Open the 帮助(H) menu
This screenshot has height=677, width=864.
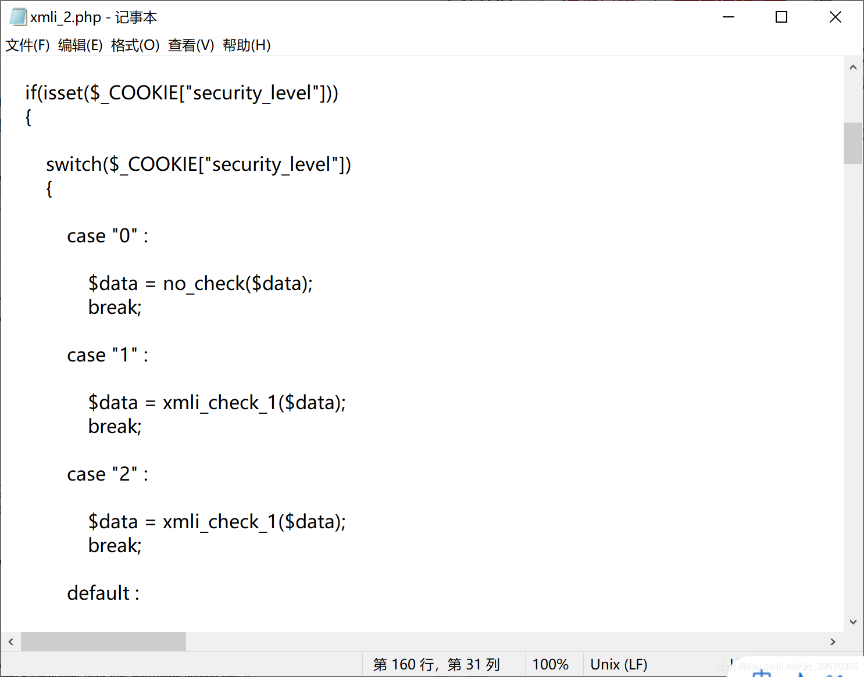point(247,45)
